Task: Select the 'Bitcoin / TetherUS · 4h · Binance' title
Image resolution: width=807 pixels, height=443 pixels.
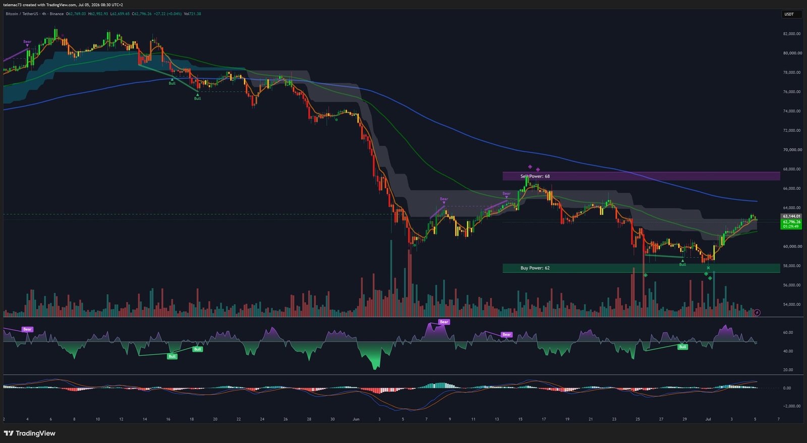Action: 35,14
